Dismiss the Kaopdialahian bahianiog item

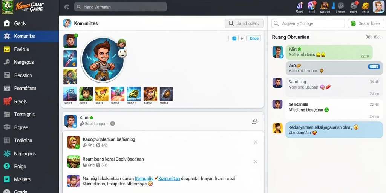coord(256,142)
